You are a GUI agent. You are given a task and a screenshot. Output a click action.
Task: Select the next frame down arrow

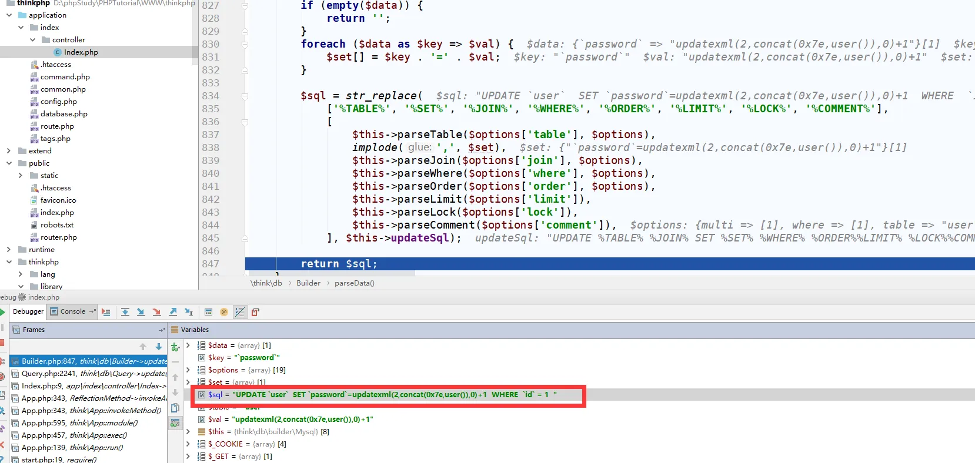click(159, 347)
